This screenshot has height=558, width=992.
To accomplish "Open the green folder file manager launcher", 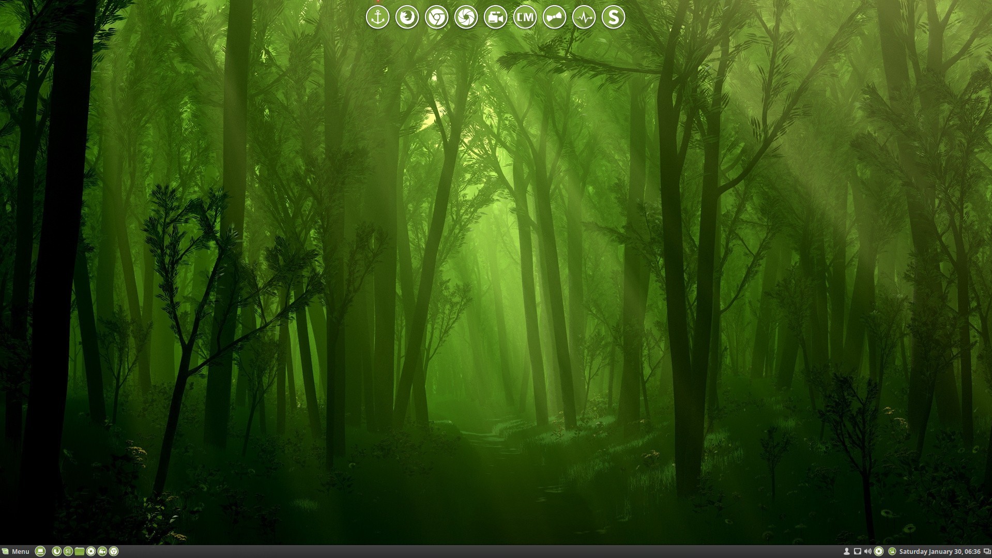I will pyautogui.click(x=80, y=551).
